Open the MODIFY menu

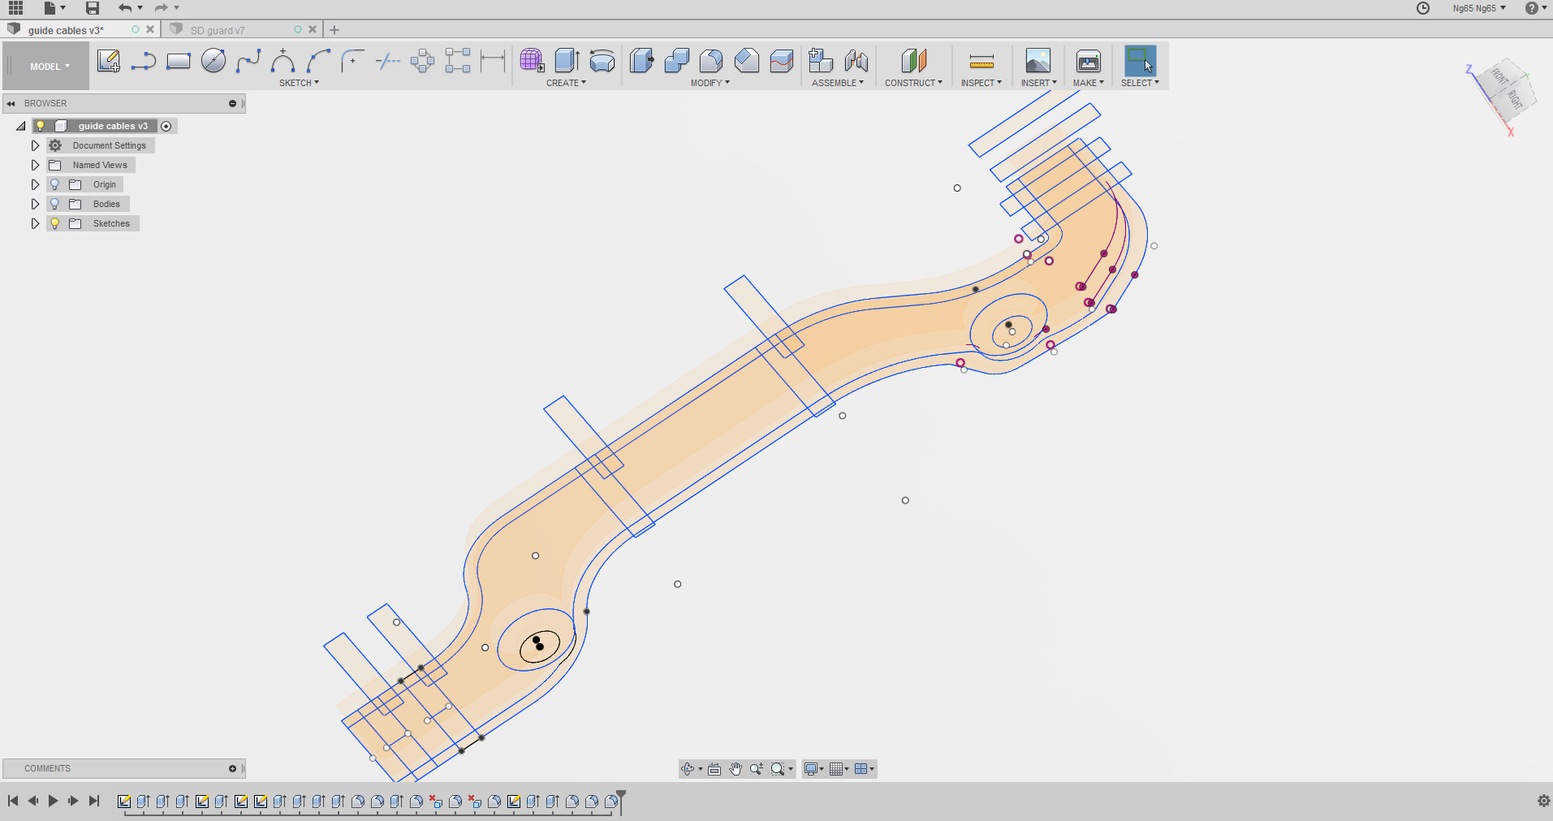(710, 83)
